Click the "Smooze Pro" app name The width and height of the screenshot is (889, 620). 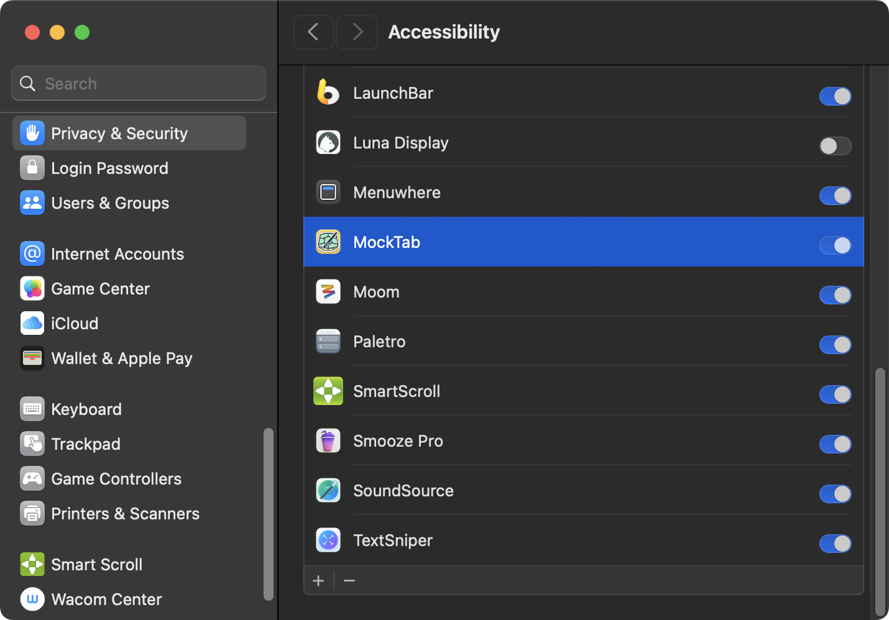point(398,441)
